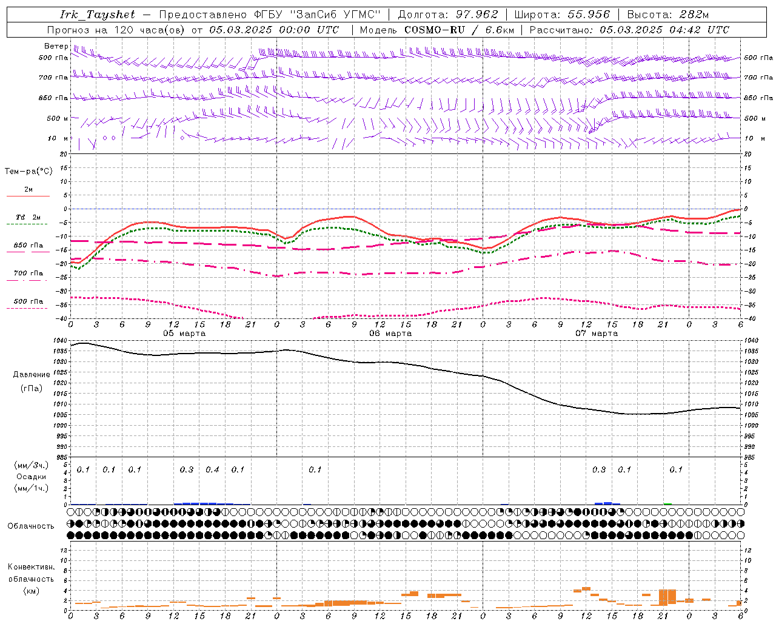Click the station name Irk_Tayshet
Viewport: 776px width, 621px height.
click(98, 15)
